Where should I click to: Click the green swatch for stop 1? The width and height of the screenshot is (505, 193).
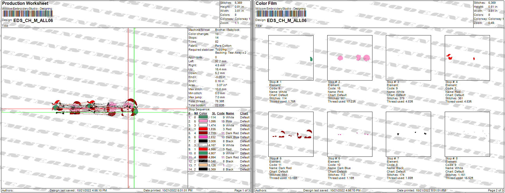203,117
